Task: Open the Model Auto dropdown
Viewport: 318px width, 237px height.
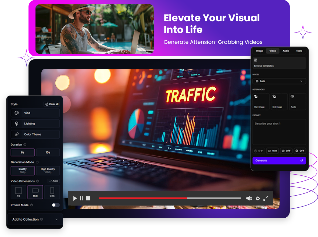Action: 279,81
